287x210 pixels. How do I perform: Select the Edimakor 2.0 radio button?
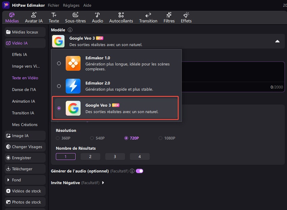tap(59, 86)
